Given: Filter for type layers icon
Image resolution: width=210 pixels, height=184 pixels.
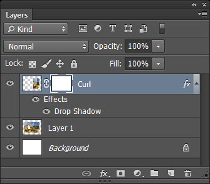Looking at the screenshot, I should 113,28.
